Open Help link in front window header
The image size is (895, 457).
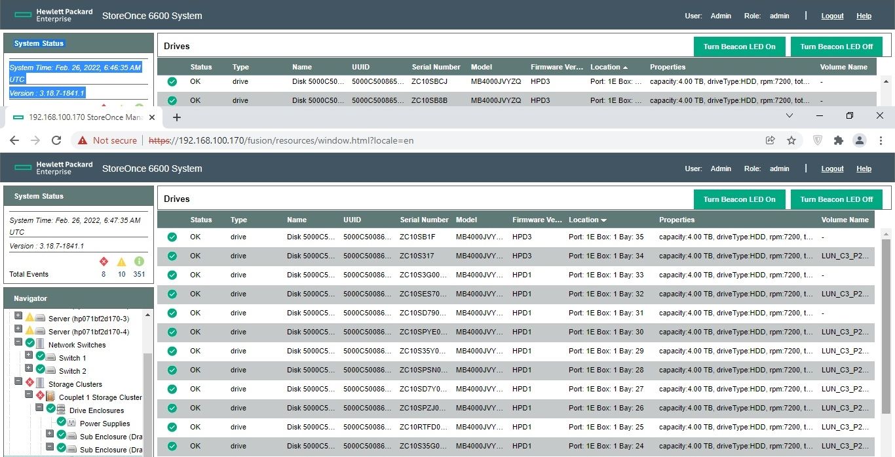point(864,169)
